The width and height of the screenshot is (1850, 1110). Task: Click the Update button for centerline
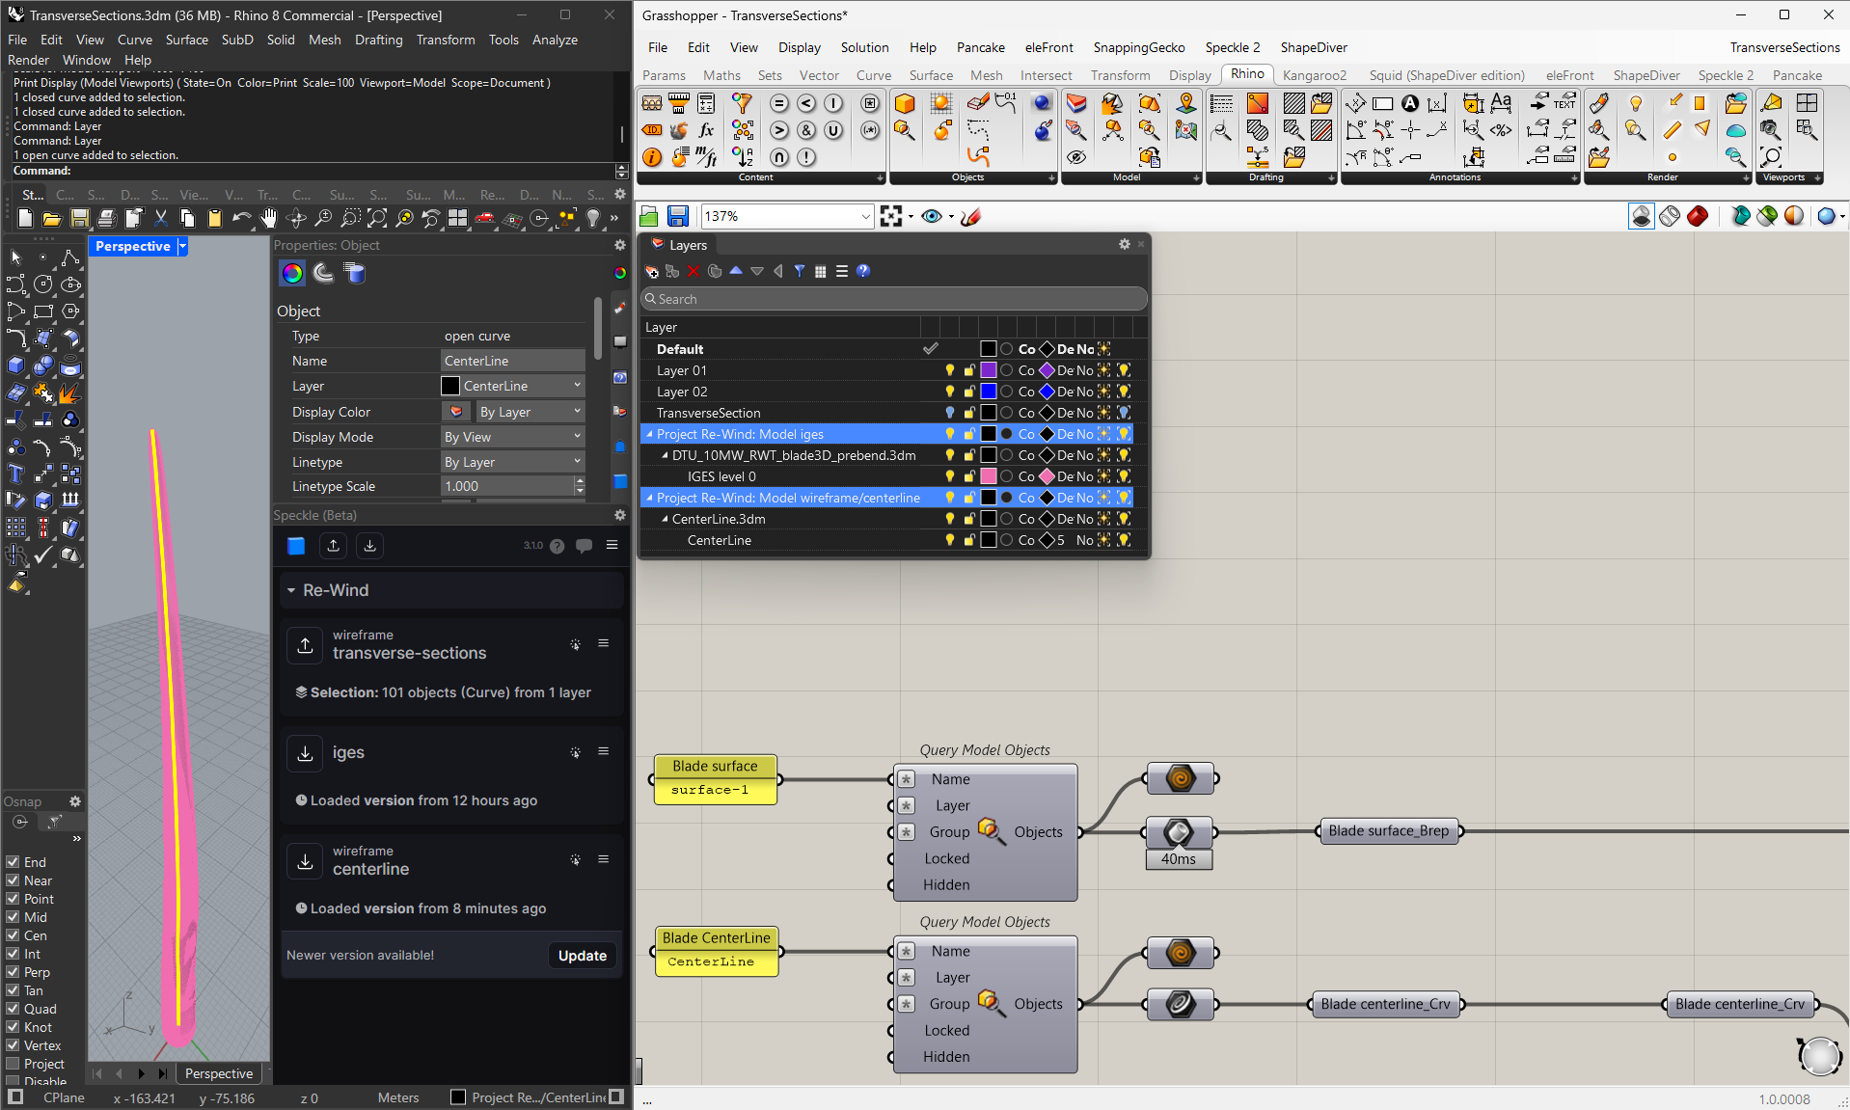pyautogui.click(x=583, y=956)
